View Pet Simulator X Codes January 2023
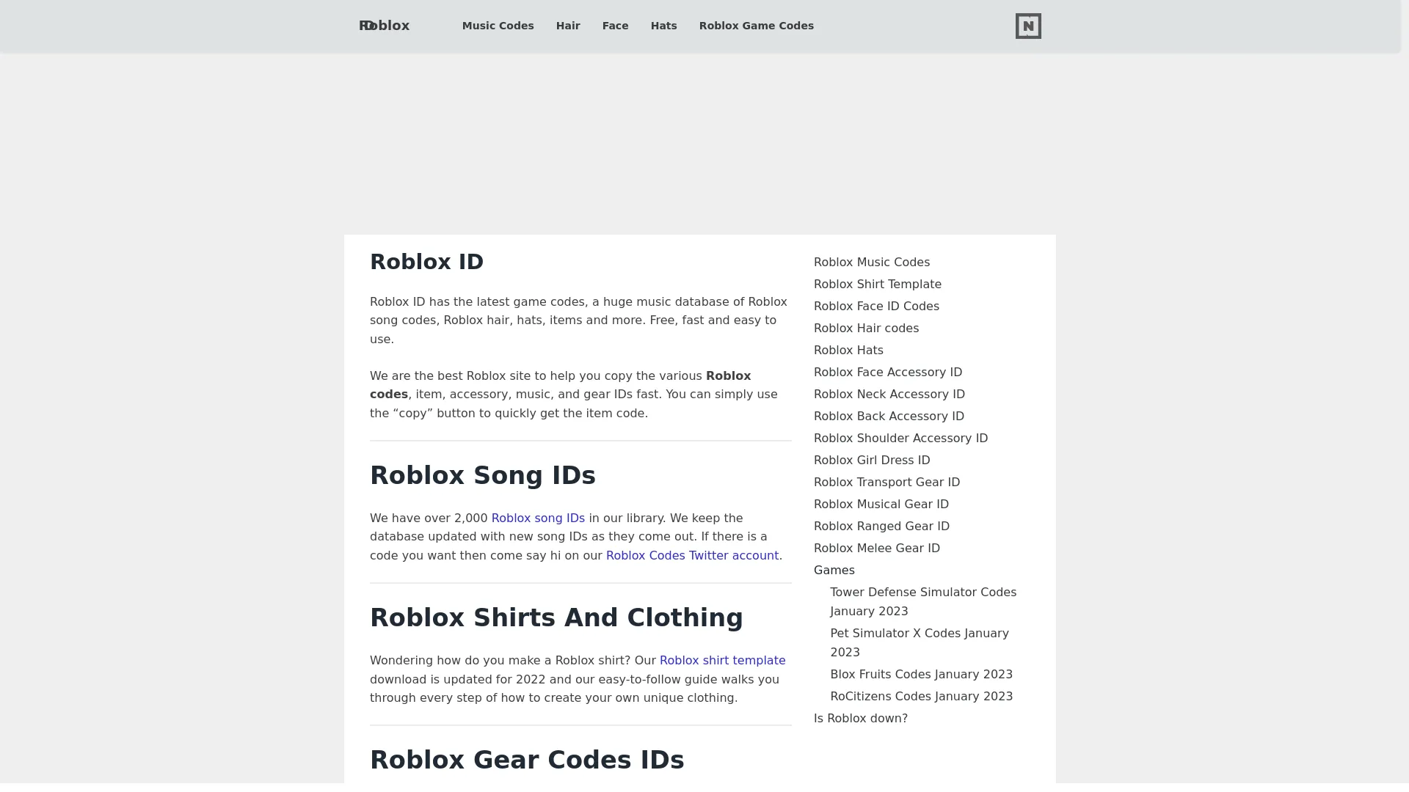This screenshot has width=1409, height=792. tap(920, 643)
